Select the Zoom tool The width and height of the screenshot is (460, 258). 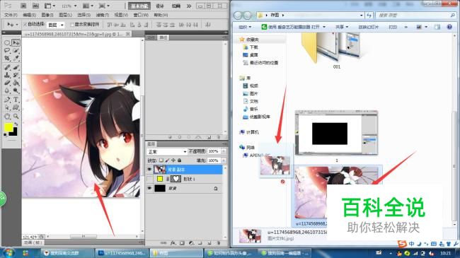point(16,117)
